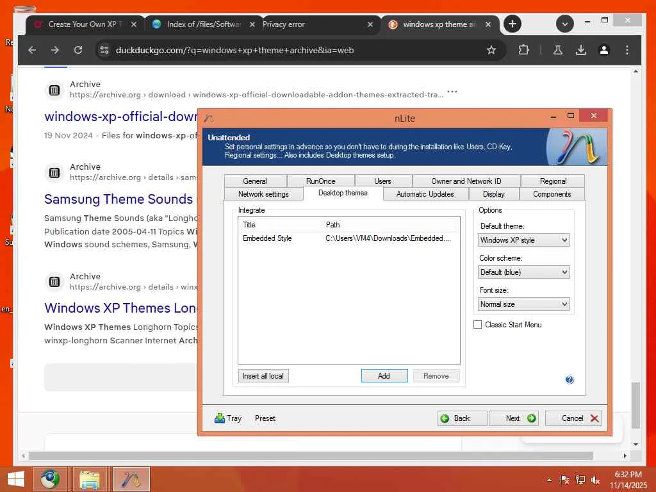Switch to the Owner and Network ID tab
Screen dimensions: 656x492
[x=466, y=181]
